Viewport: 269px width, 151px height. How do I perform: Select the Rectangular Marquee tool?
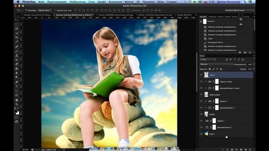tap(17, 24)
